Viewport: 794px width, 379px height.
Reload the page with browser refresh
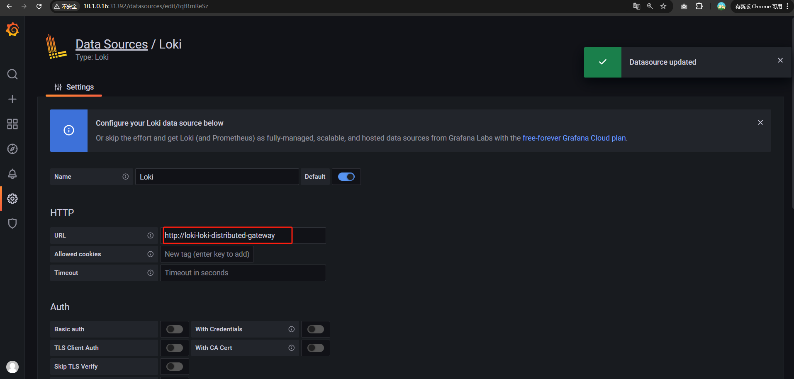coord(39,6)
